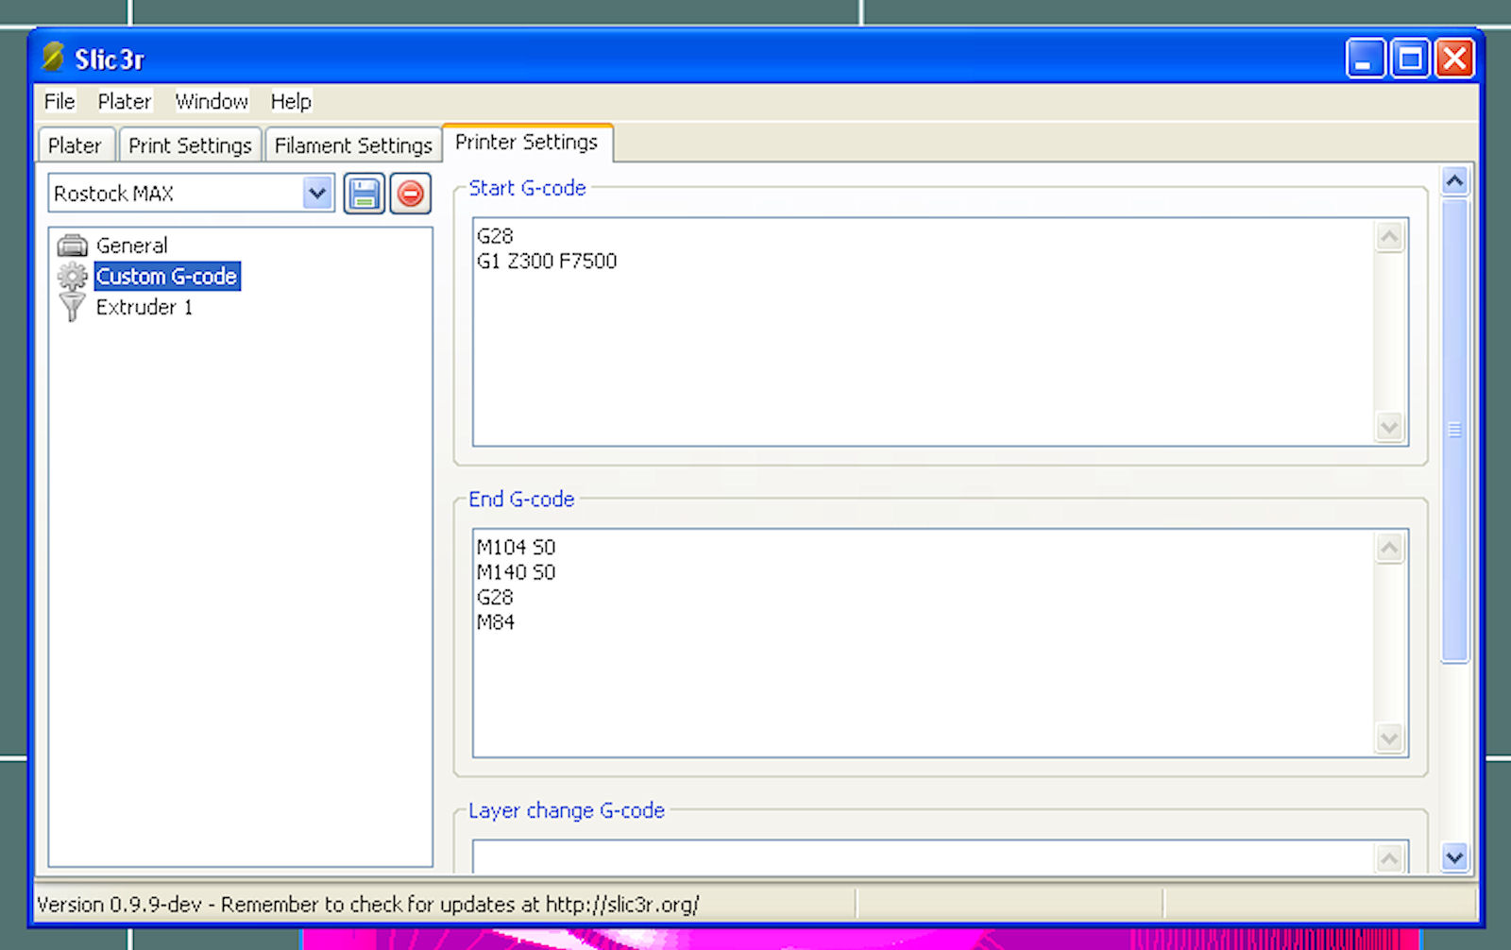Click the Custom G-code gear icon
This screenshot has width=1511, height=950.
[72, 277]
